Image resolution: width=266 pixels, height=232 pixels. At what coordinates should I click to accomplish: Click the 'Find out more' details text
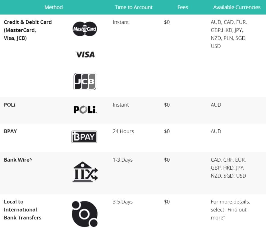(230, 209)
